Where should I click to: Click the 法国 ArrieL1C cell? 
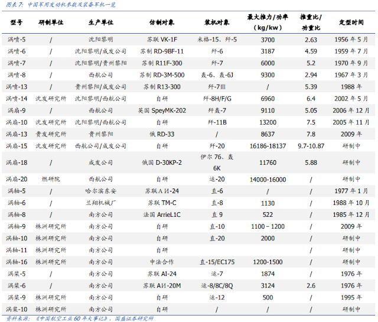coord(162,214)
